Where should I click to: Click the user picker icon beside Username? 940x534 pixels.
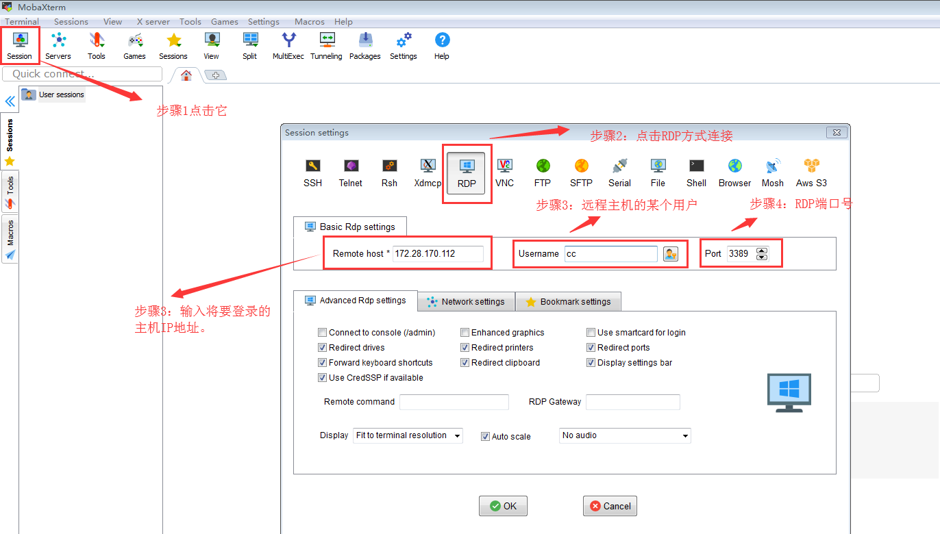[670, 253]
